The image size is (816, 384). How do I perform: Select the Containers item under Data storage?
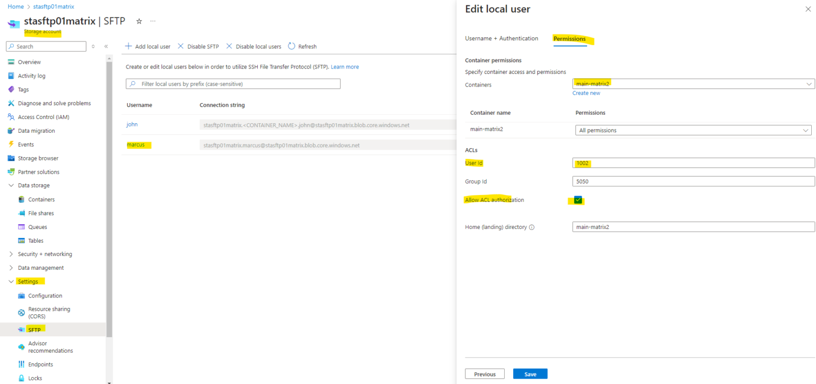[x=42, y=199]
